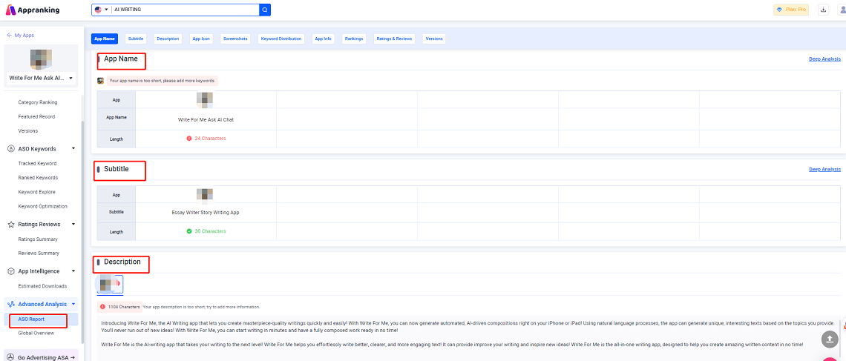Open Keyword Explore page

pyautogui.click(x=36, y=192)
